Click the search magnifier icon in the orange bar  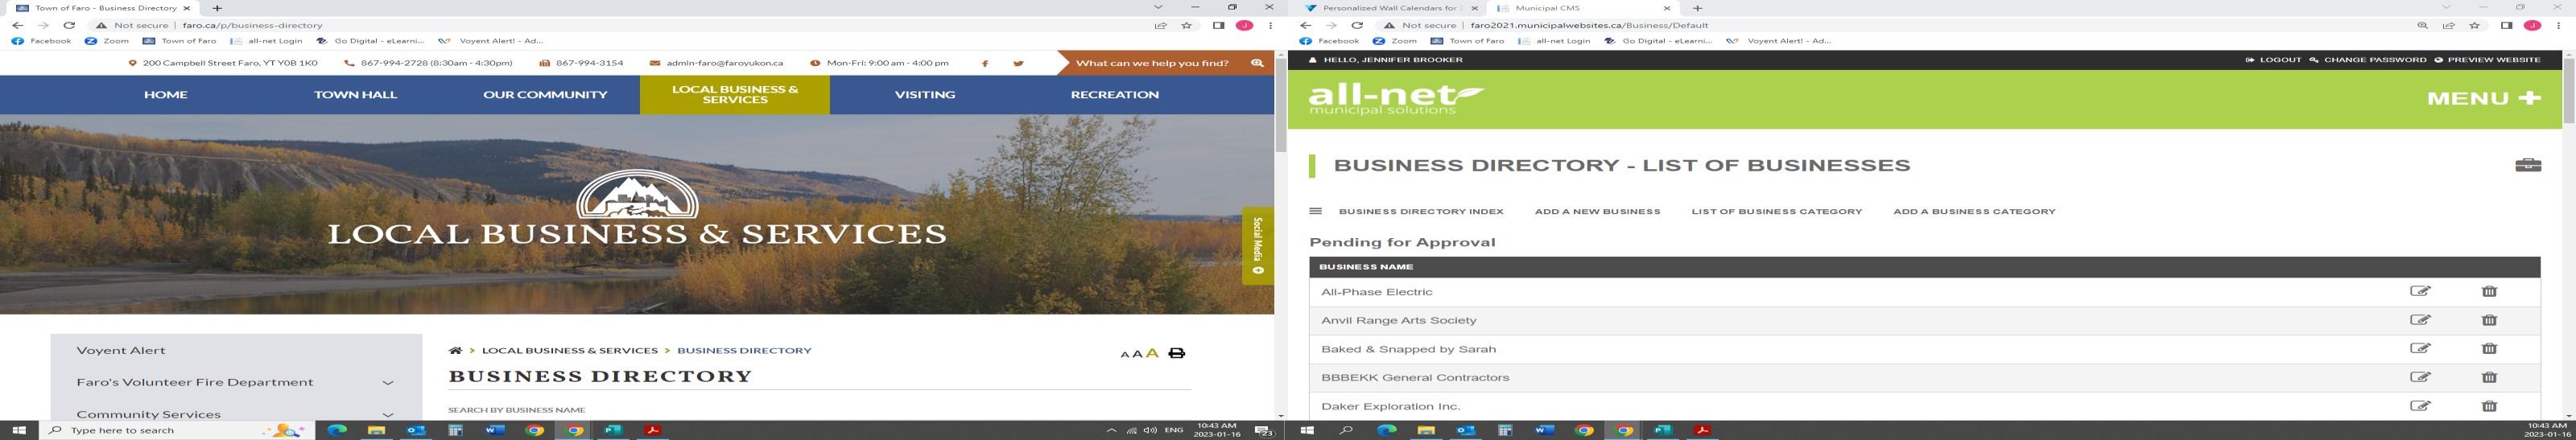[1257, 63]
